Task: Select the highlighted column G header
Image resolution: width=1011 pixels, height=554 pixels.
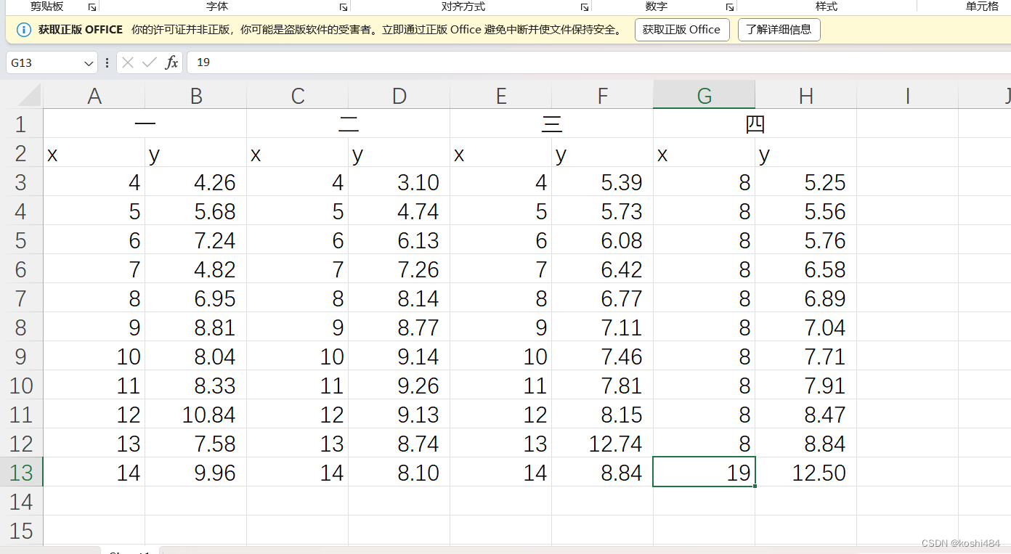Action: coord(705,95)
